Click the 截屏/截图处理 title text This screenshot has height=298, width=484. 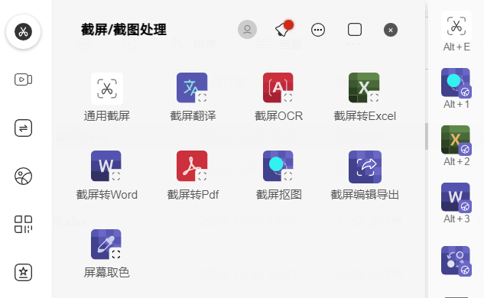pyautogui.click(x=124, y=30)
